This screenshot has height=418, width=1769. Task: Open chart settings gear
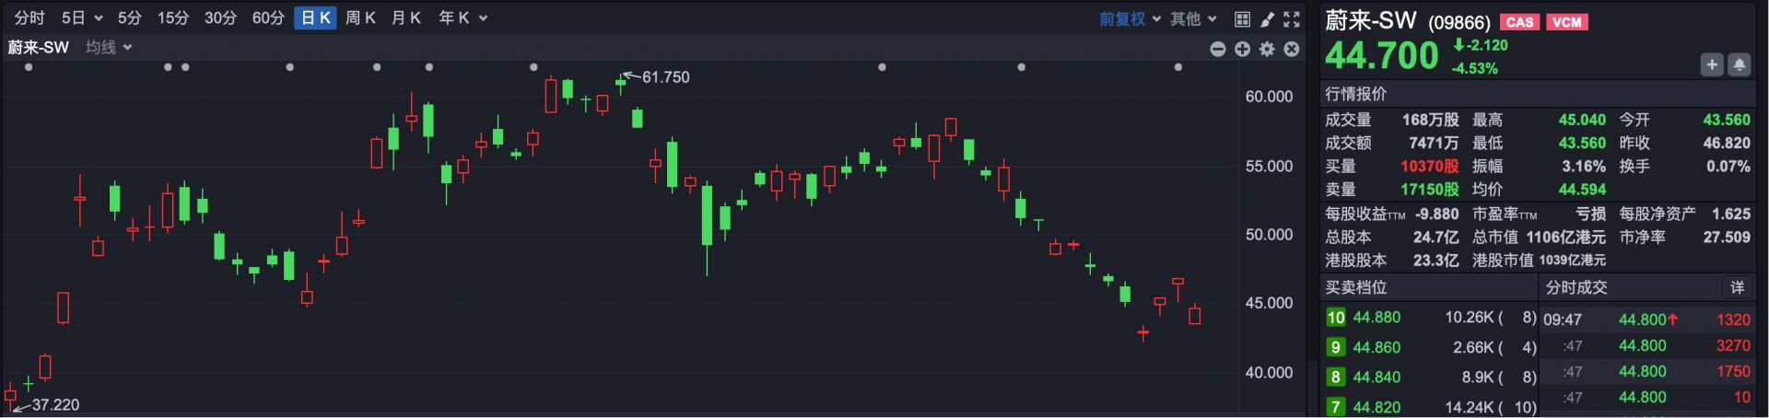(1267, 49)
